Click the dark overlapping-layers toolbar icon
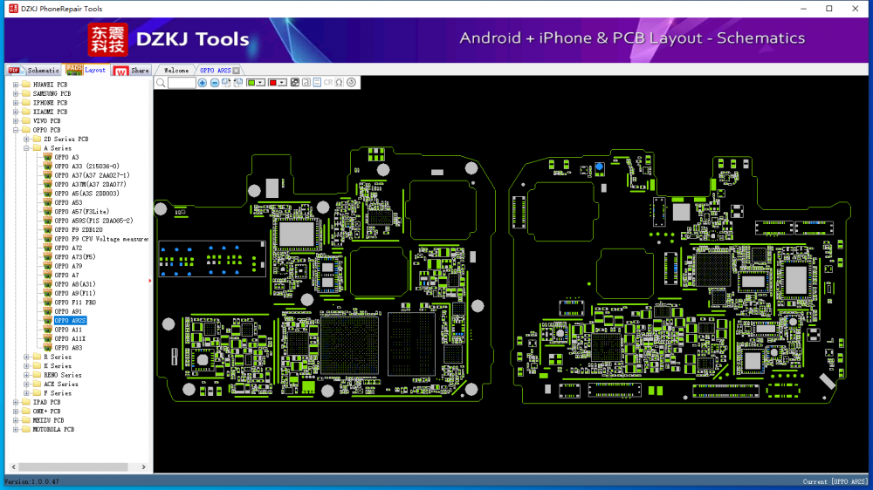Viewport: 873px width, 490px height. tap(294, 83)
